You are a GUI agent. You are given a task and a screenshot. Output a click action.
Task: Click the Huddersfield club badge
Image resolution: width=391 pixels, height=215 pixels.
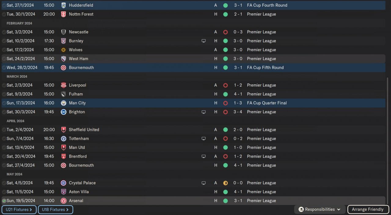[x=64, y=5]
